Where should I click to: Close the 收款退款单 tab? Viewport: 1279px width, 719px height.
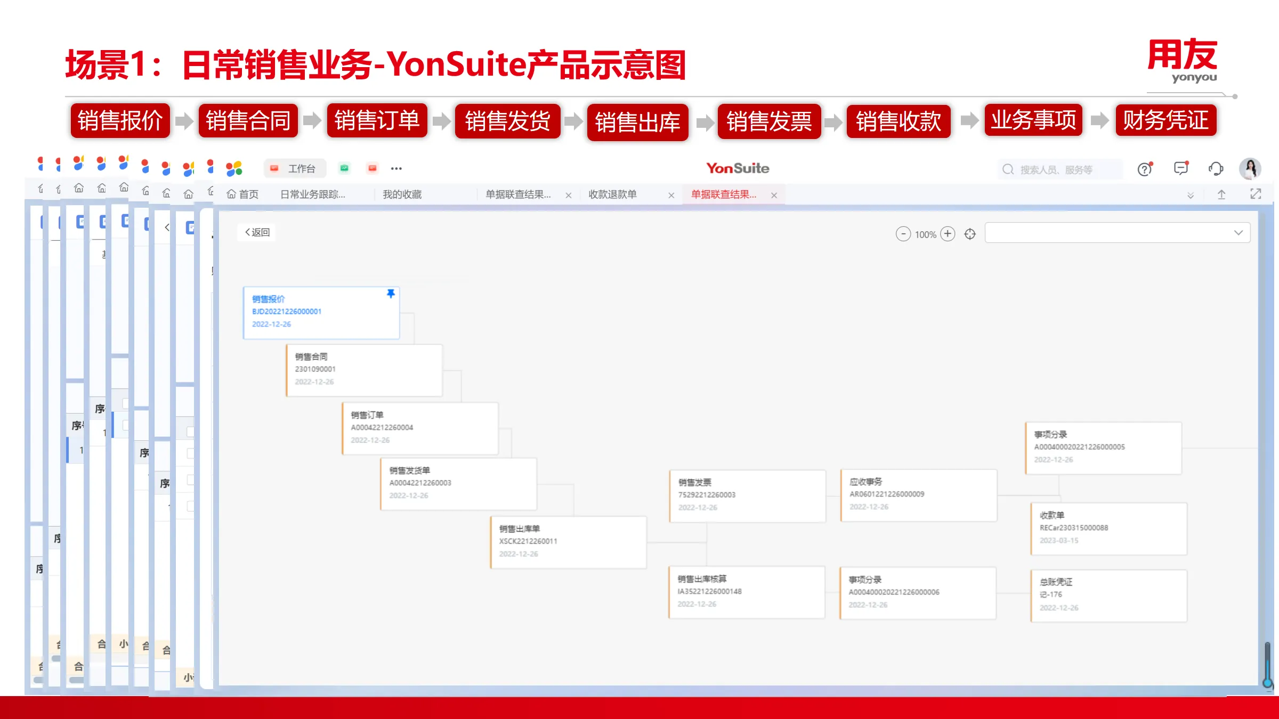(x=671, y=195)
